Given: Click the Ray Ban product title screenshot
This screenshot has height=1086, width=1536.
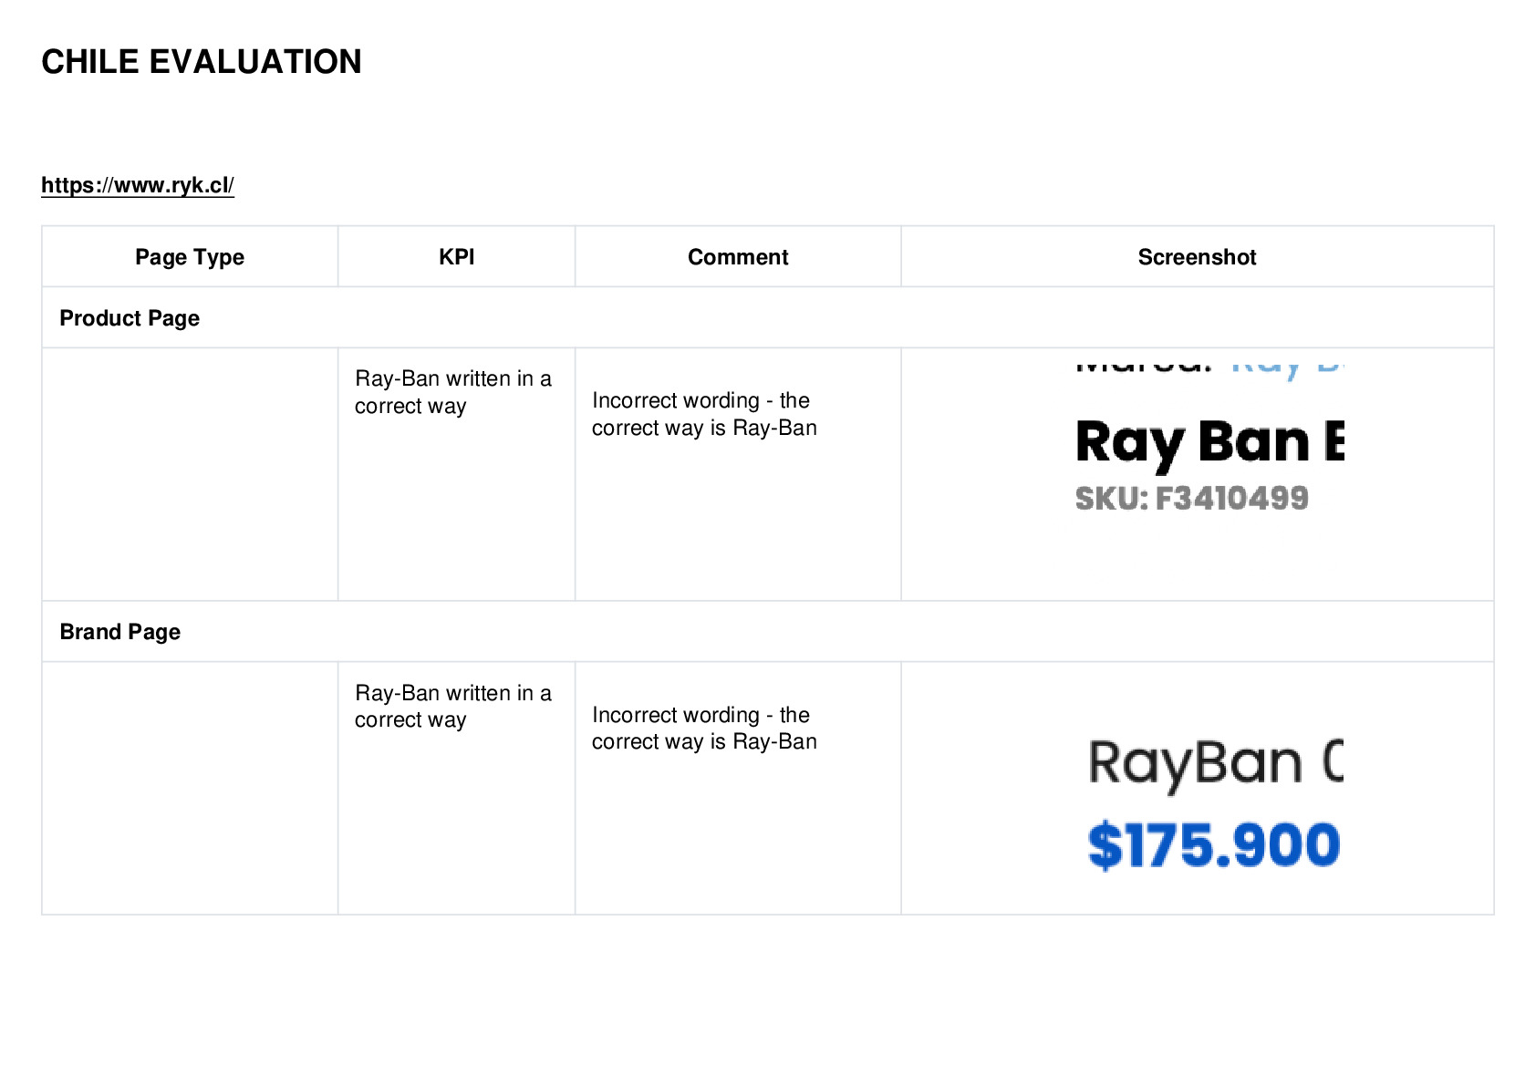Looking at the screenshot, I should (1209, 443).
